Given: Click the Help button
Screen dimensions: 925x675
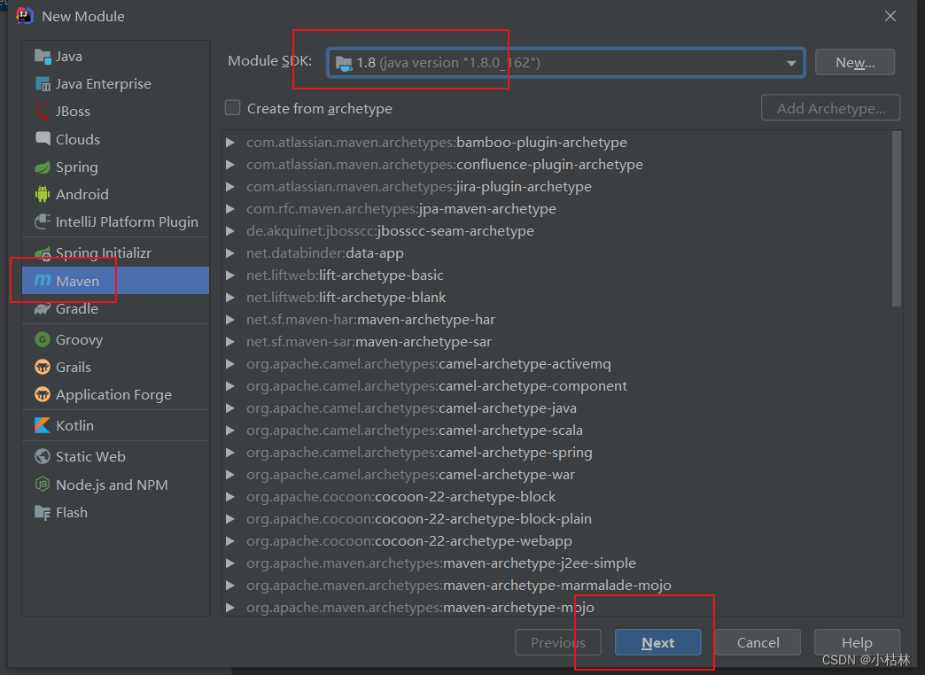Looking at the screenshot, I should 857,642.
